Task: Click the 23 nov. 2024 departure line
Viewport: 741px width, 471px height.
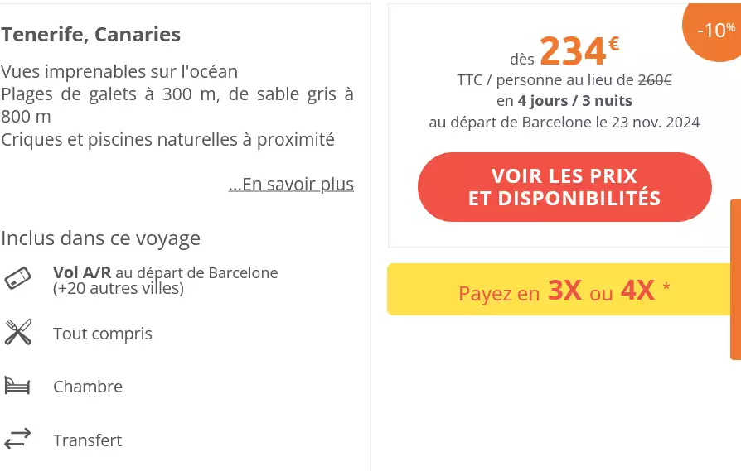Action: (x=564, y=123)
